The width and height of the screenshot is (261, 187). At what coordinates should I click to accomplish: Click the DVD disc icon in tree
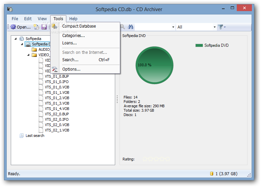(28, 44)
